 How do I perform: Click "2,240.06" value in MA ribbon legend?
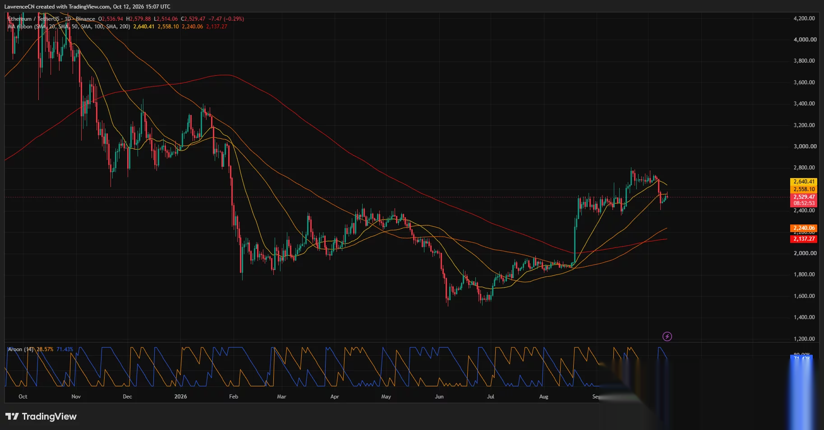(x=193, y=27)
